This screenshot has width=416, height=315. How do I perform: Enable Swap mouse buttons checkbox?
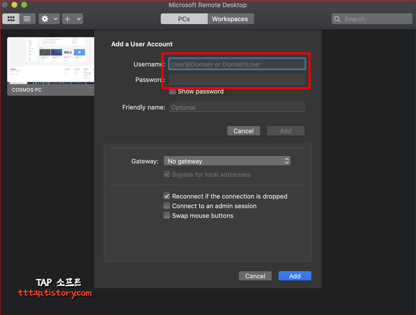coord(166,215)
